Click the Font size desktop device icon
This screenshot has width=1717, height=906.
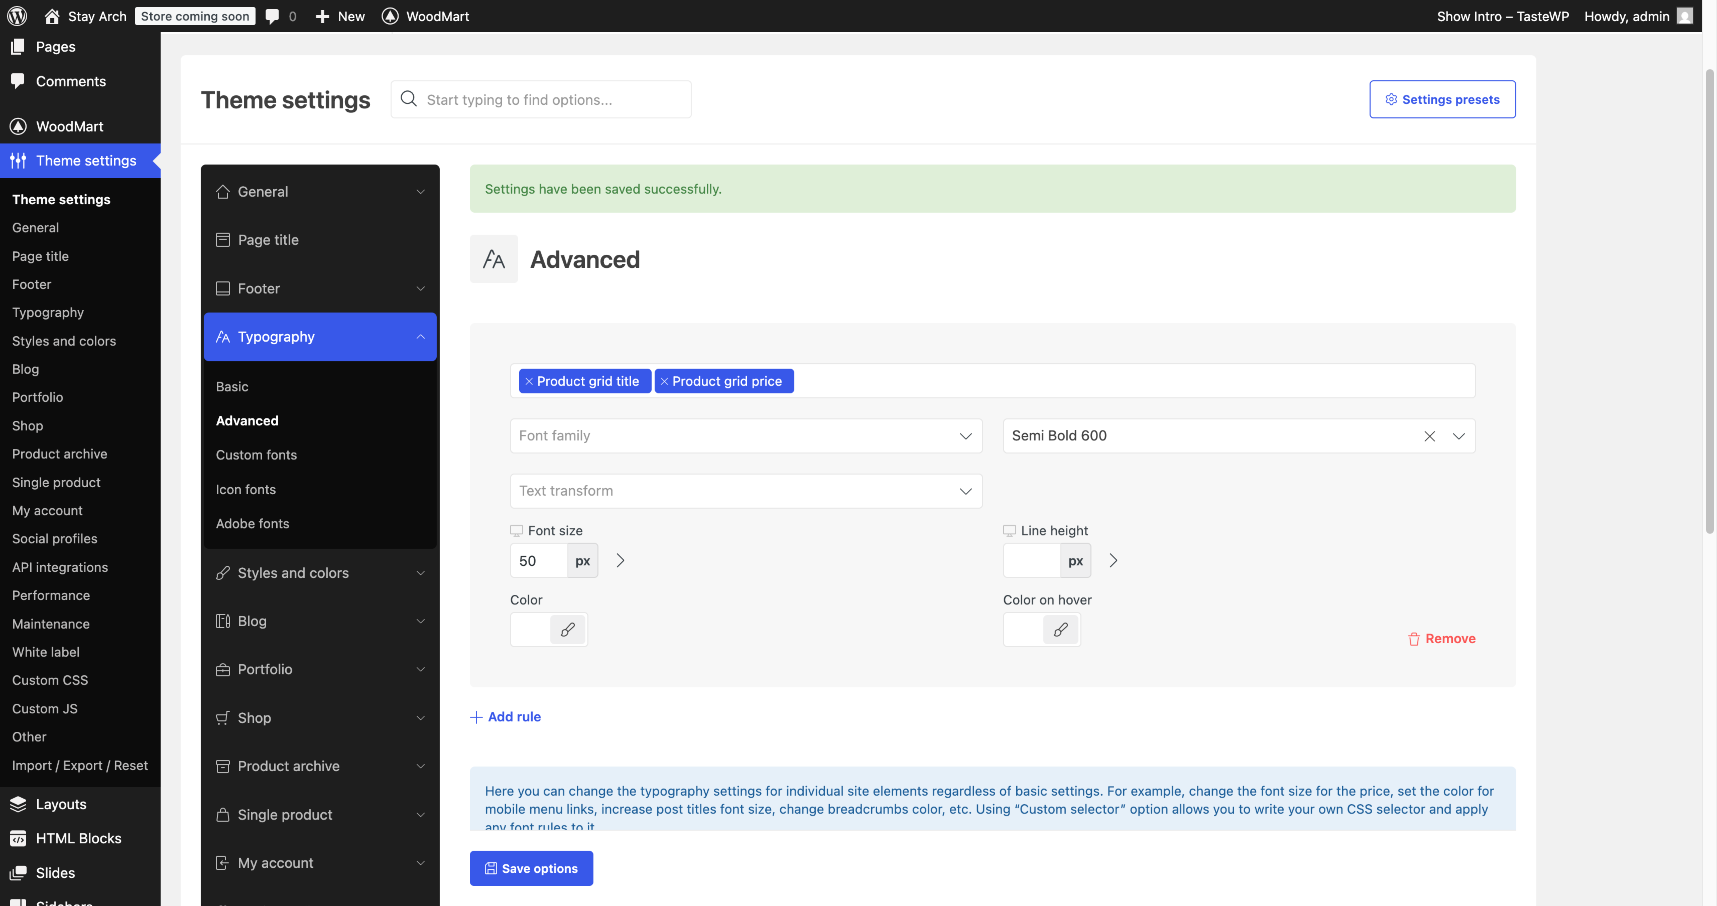click(517, 531)
